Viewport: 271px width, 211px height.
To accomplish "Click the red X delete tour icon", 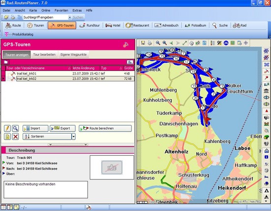I will [x=15, y=137].
